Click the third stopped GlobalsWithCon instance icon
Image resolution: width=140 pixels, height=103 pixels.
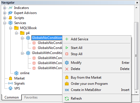(34, 68)
